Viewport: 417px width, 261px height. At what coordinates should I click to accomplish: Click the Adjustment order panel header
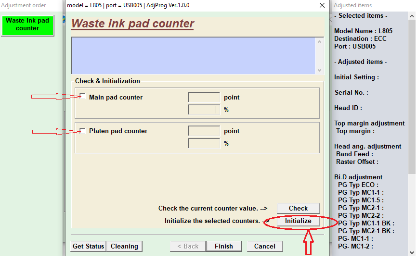coord(24,5)
